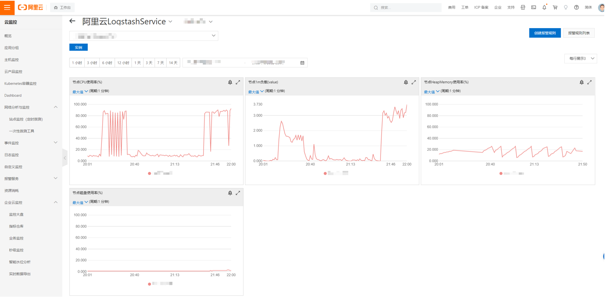Expand 节点磁盘使用率 chart to fullscreen
Screen dimensions: 605x297
point(238,193)
